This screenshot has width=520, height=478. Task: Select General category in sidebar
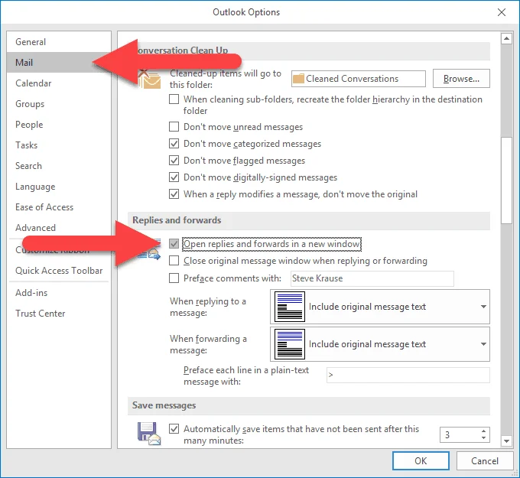[59, 42]
